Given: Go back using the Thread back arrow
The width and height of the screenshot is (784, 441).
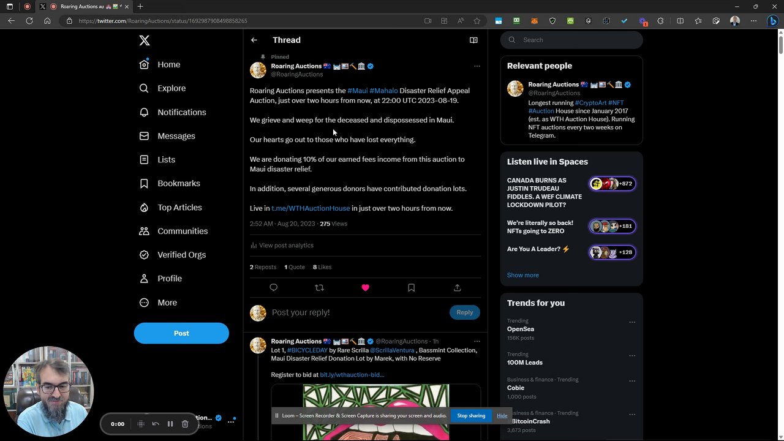Looking at the screenshot, I should pos(254,40).
